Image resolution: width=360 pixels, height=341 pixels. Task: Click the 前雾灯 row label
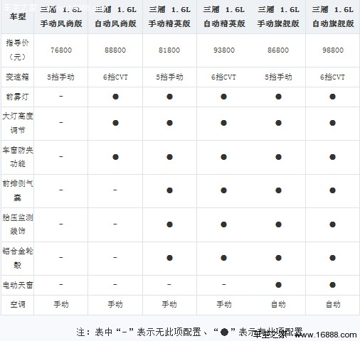(x=17, y=97)
